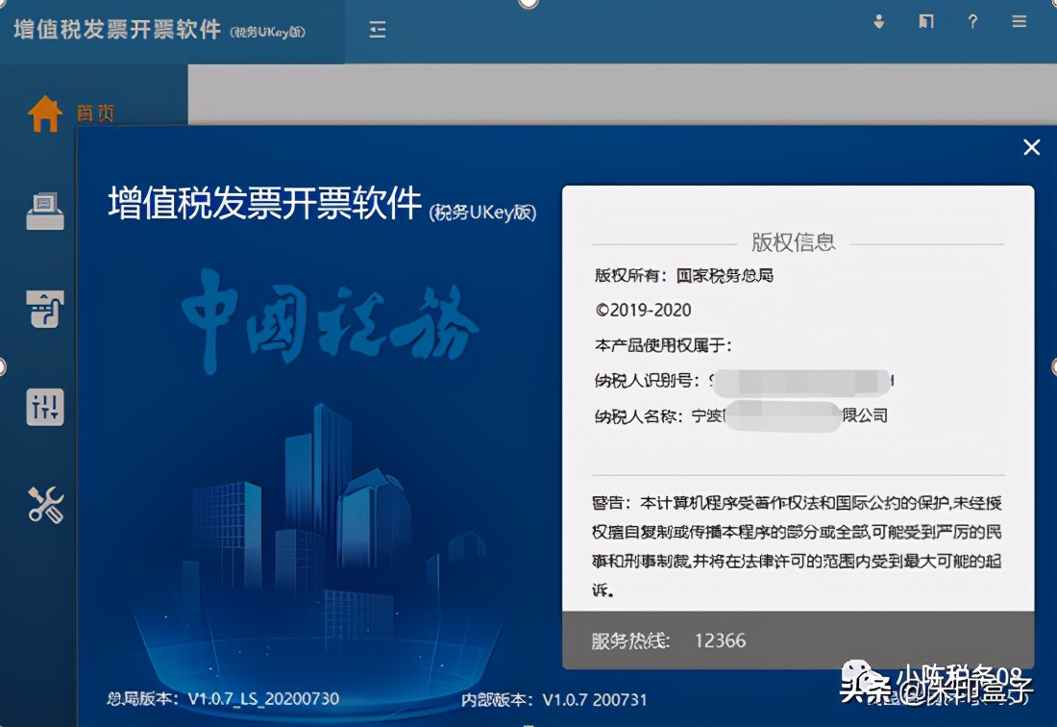Close the copyright information dialog

point(1031,147)
